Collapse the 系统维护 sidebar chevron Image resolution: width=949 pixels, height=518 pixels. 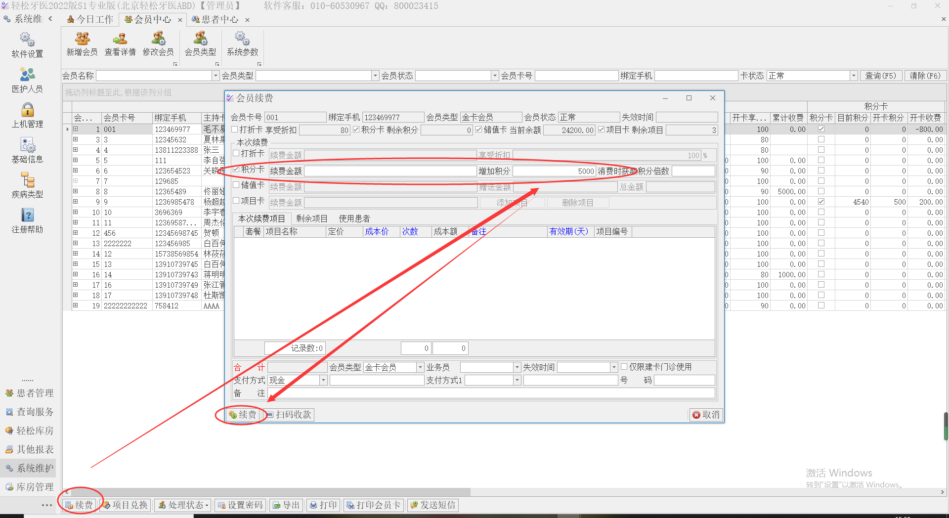click(50, 19)
